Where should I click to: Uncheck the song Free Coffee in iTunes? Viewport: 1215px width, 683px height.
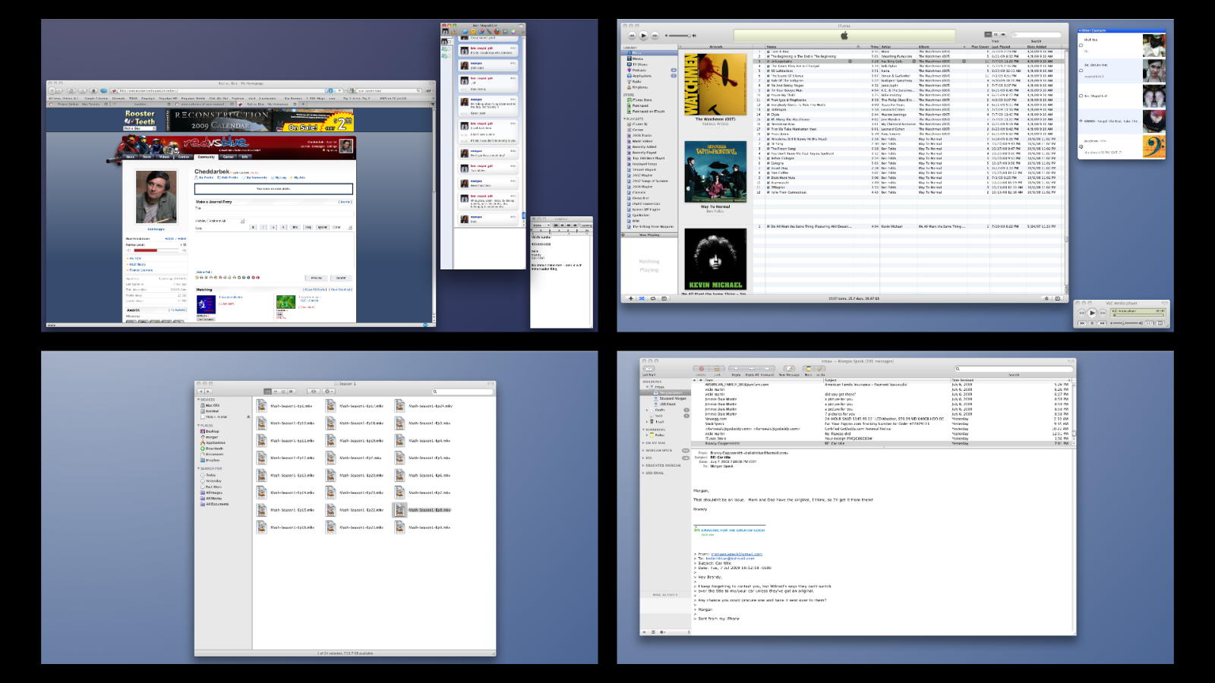tap(768, 173)
